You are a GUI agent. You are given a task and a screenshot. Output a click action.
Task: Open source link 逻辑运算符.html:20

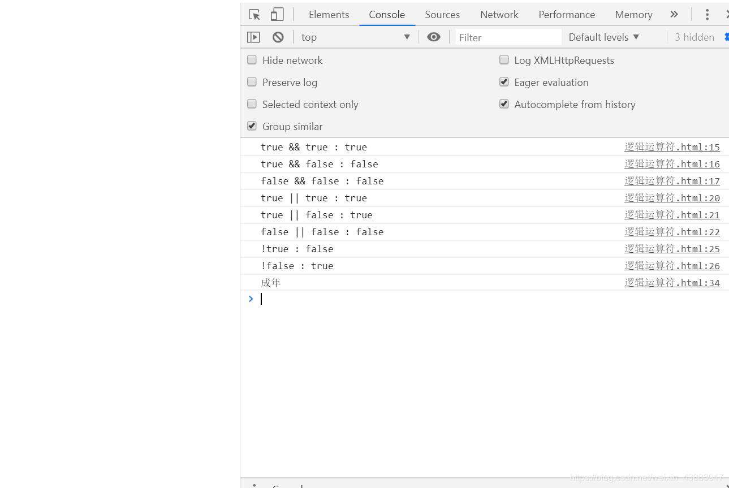672,198
